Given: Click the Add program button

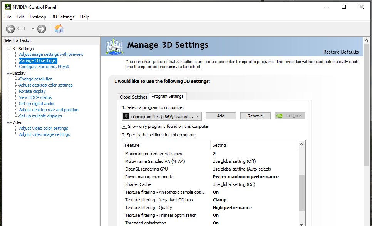Looking at the screenshot, I should click(x=221, y=116).
